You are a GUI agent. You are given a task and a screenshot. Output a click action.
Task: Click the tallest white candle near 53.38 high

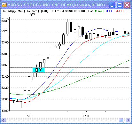tap(67, 28)
